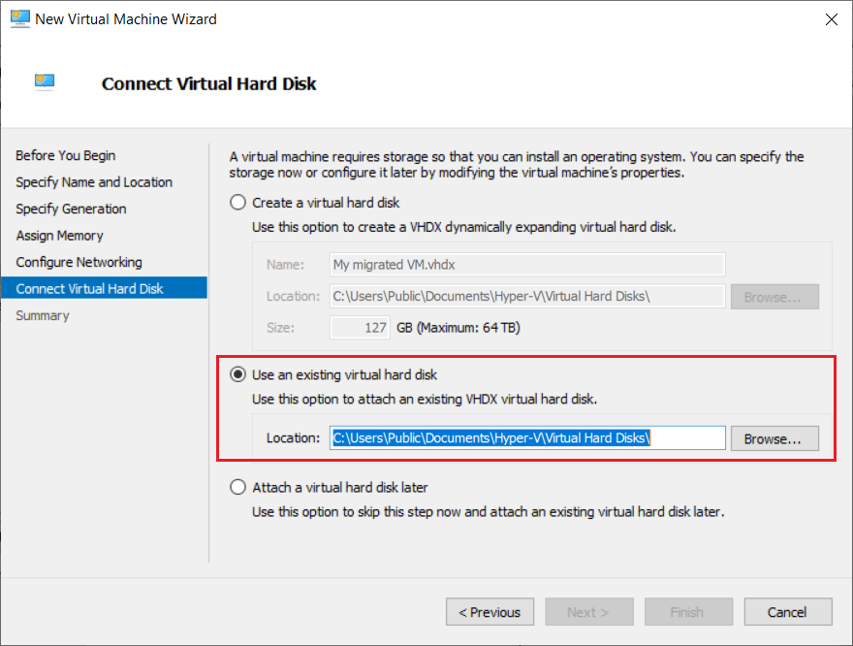
Task: Select the Assign Memory step
Action: pyautogui.click(x=61, y=235)
